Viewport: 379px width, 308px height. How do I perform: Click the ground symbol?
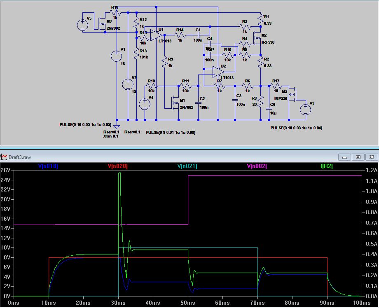pyautogui.click(x=117, y=126)
